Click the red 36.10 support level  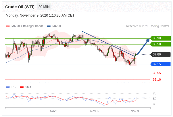pyautogui.click(x=157, y=80)
